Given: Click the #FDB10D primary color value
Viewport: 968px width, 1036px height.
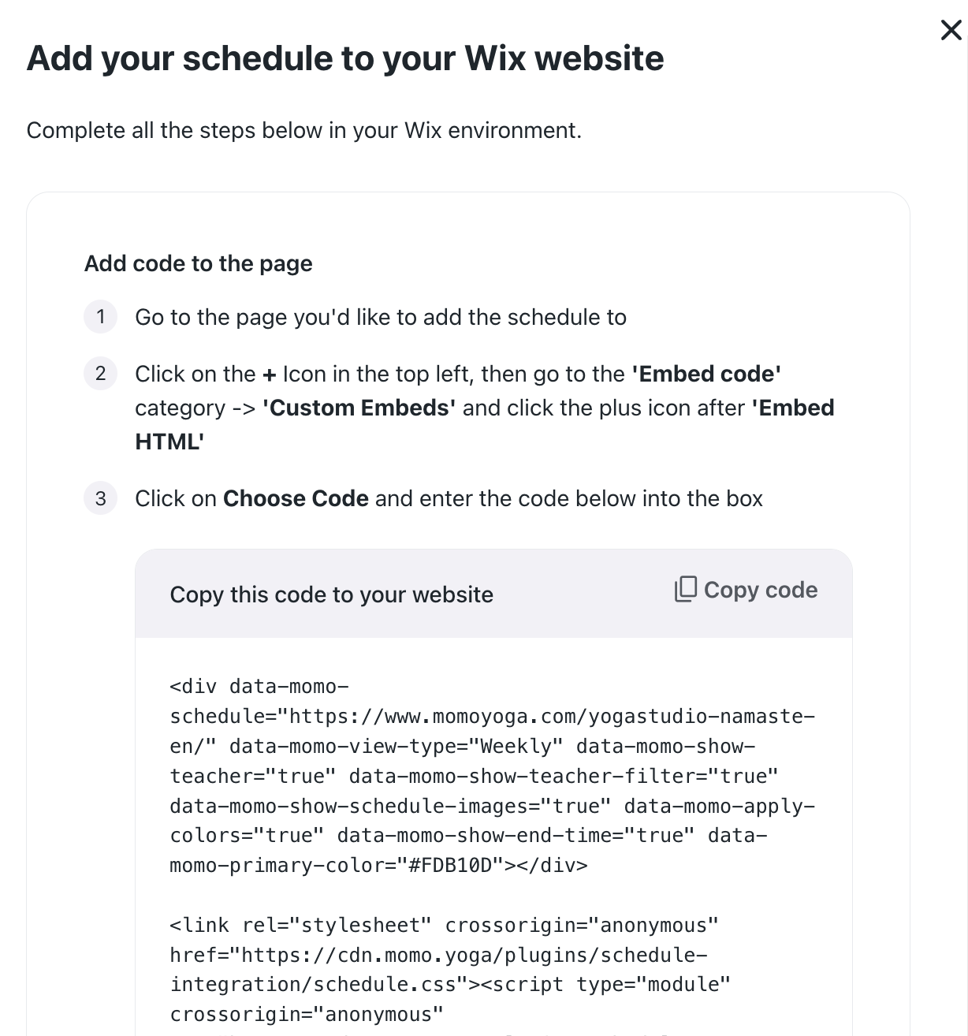Looking at the screenshot, I should coord(456,866).
